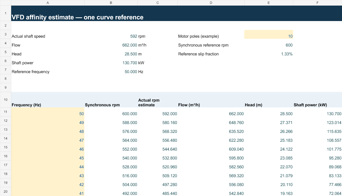342x196 pixels.
Task: Select the frequency cell with 47
Action: coord(48,138)
